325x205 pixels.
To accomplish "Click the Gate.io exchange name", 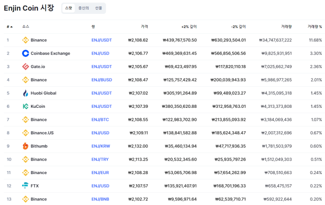I will coord(38,67).
